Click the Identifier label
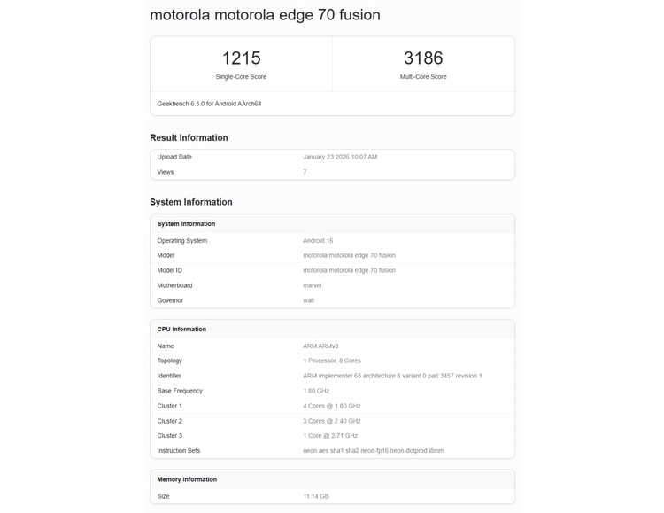The height and width of the screenshot is (513, 664). click(x=169, y=376)
